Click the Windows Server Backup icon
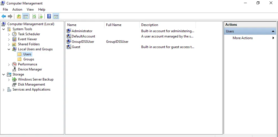This screenshot has width=278, height=137. [x=14, y=79]
